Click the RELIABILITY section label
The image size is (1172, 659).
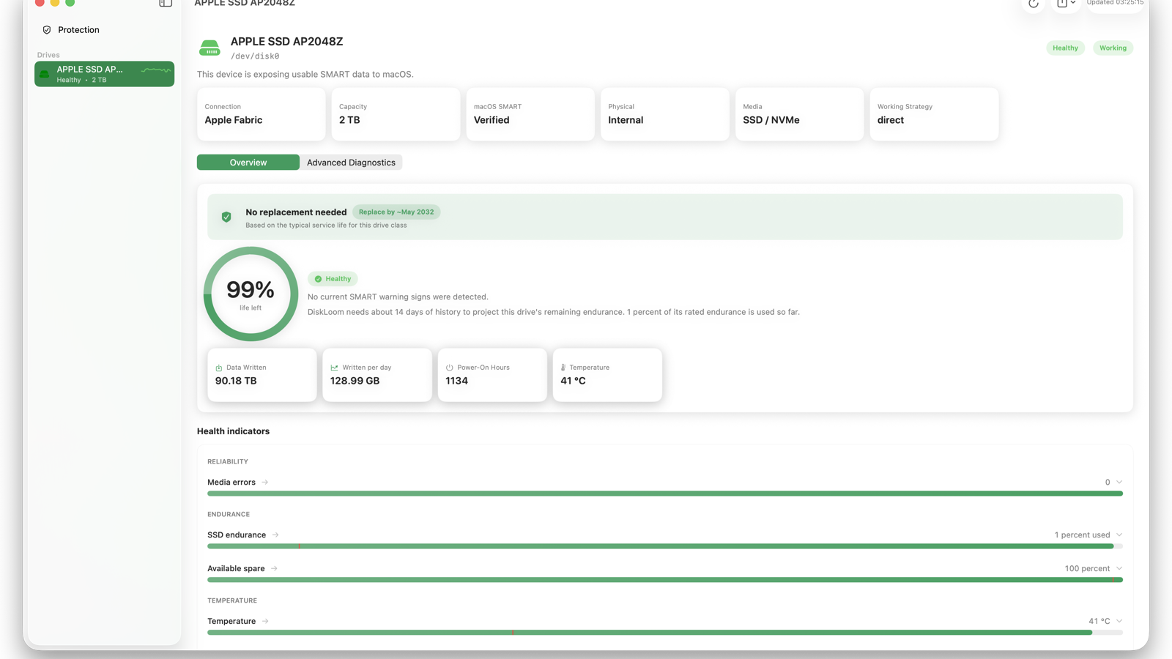point(228,462)
